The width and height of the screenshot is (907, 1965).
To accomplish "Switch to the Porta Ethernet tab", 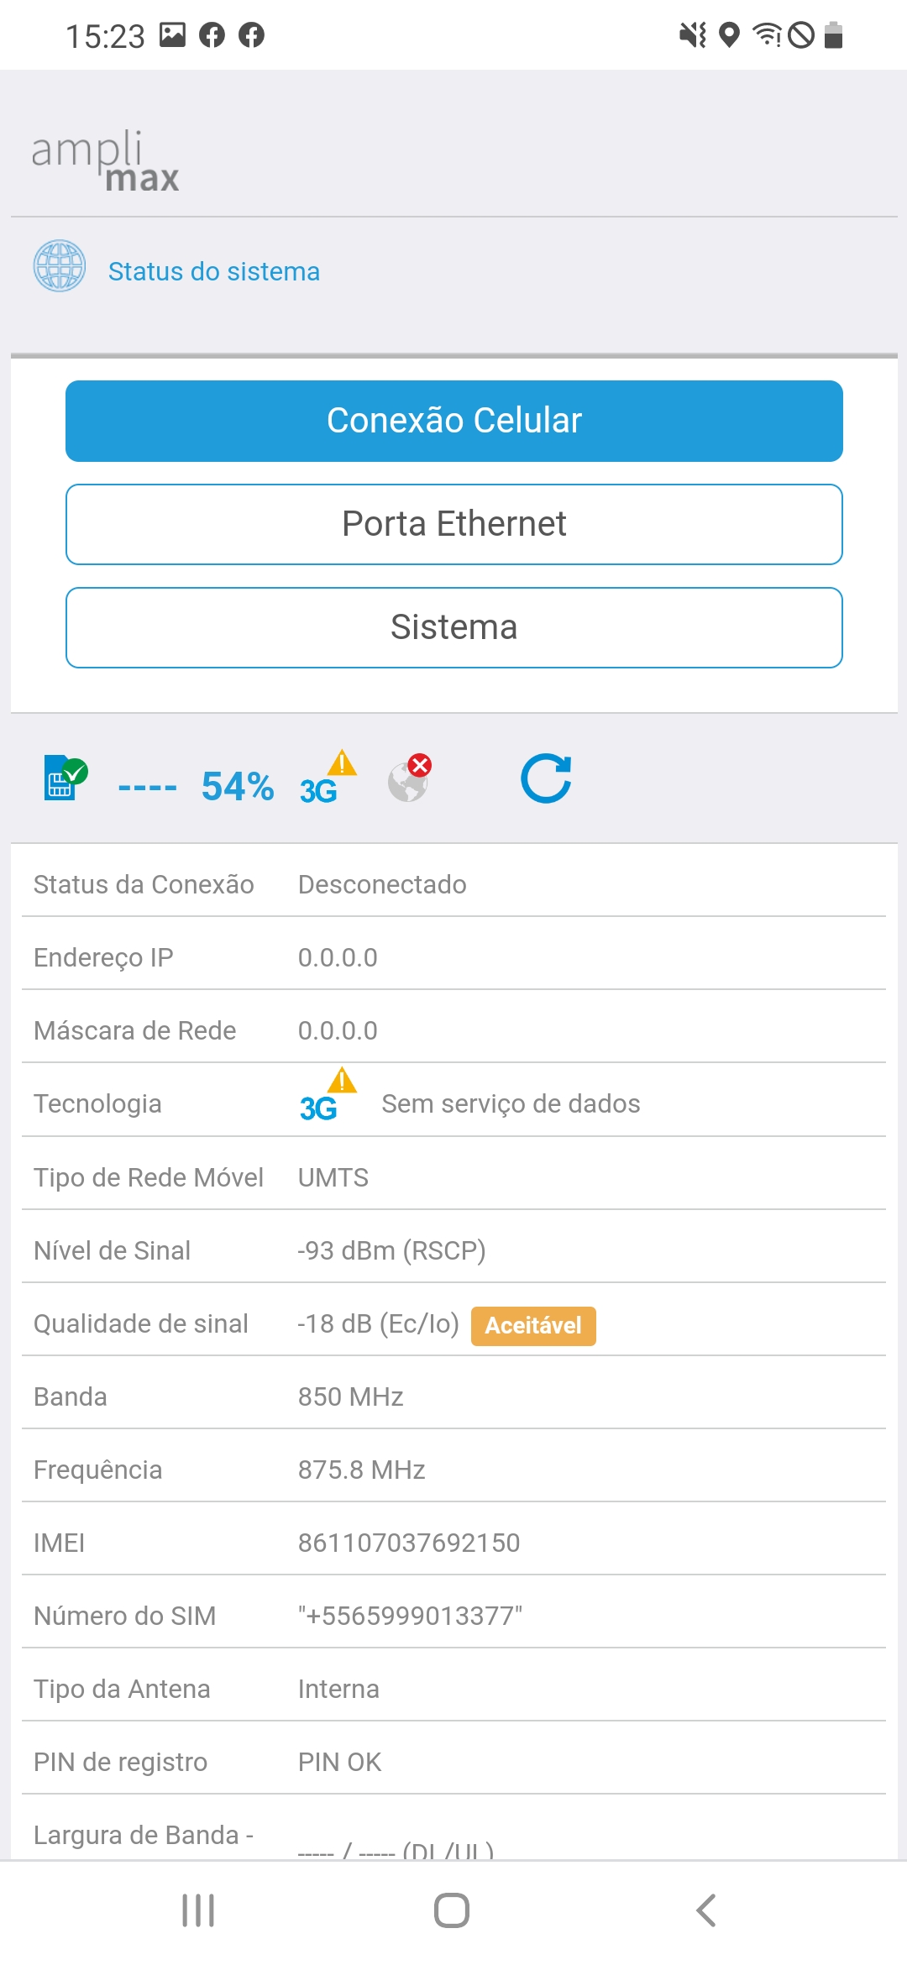I will tap(454, 524).
